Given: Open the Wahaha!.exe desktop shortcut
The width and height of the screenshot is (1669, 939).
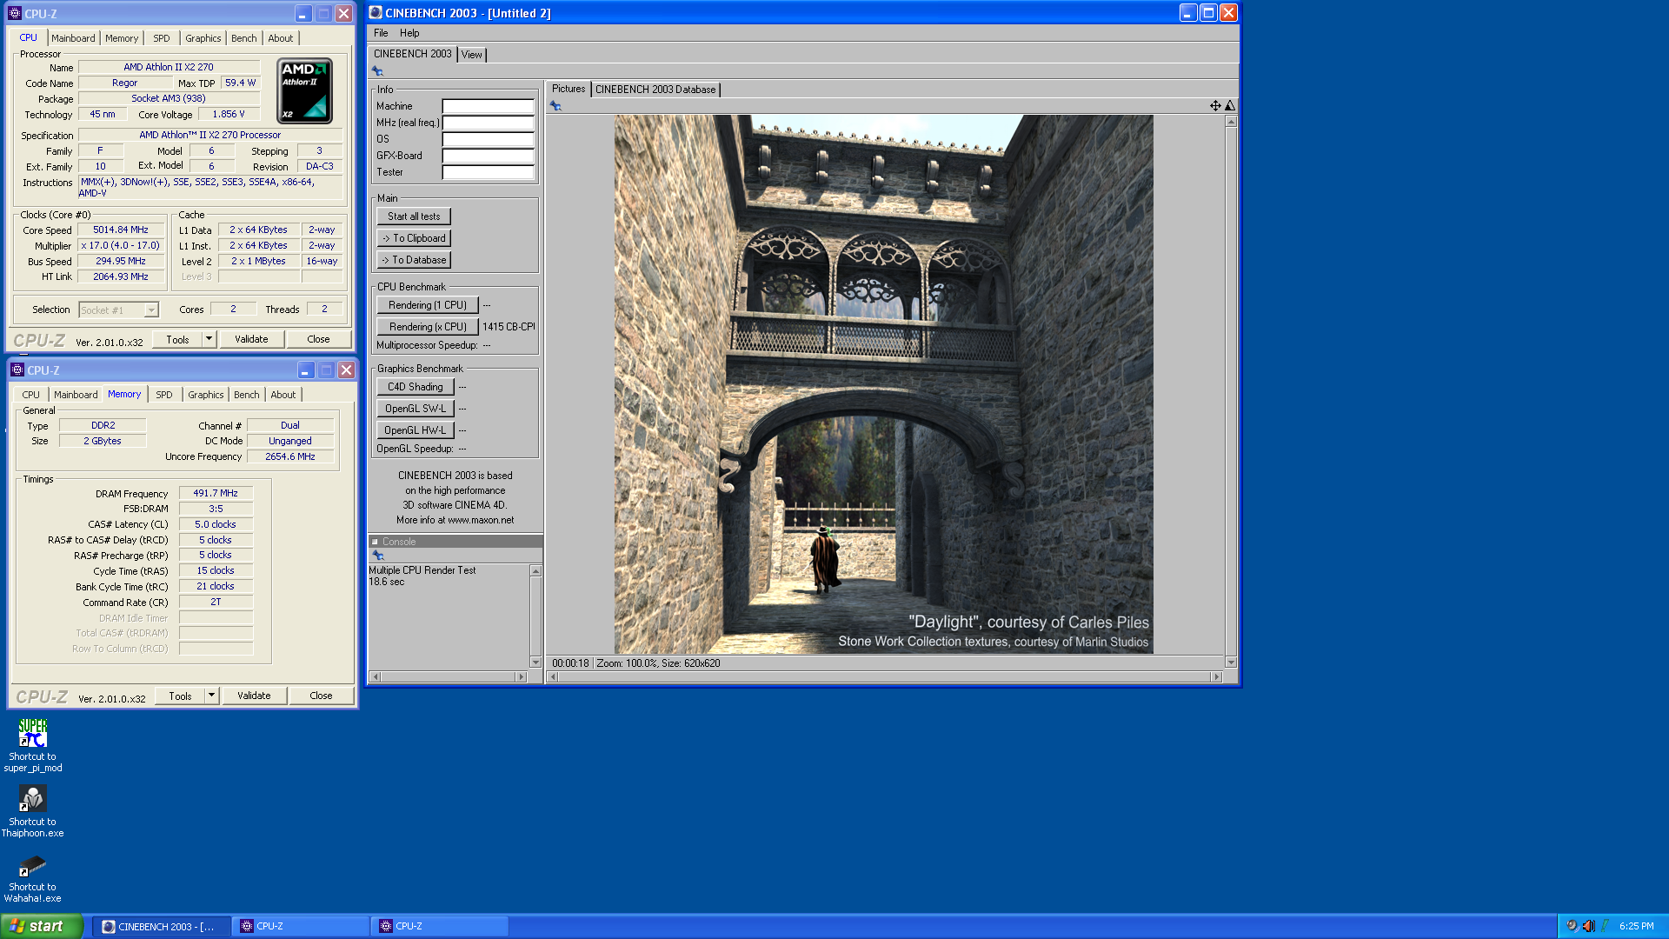Looking at the screenshot, I should 32,876.
